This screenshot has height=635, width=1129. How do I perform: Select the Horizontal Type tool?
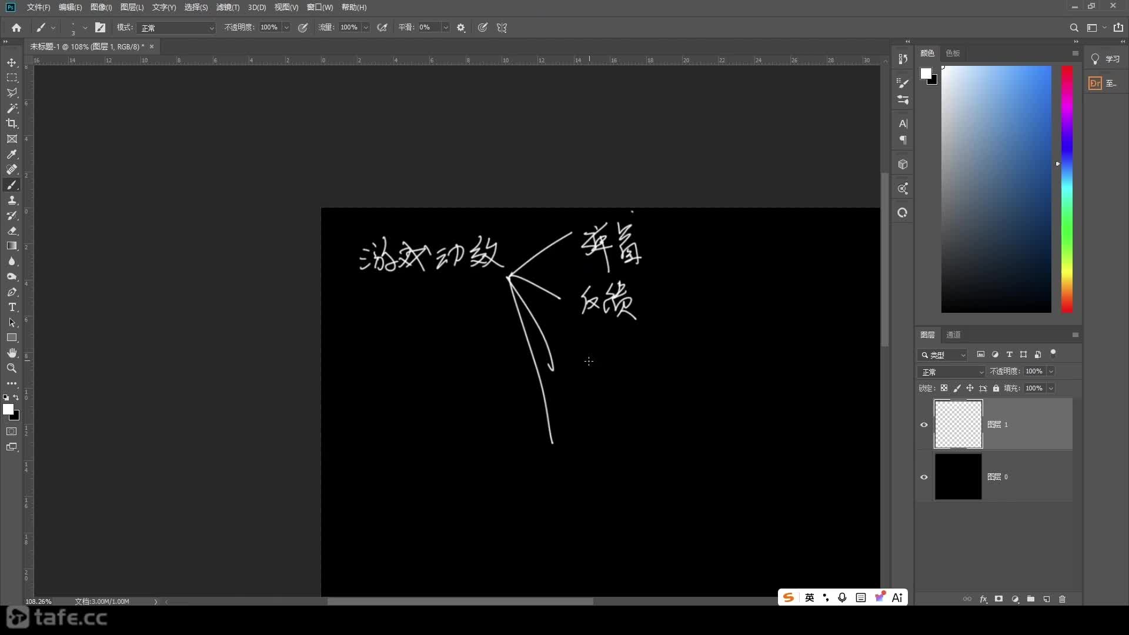(x=12, y=307)
